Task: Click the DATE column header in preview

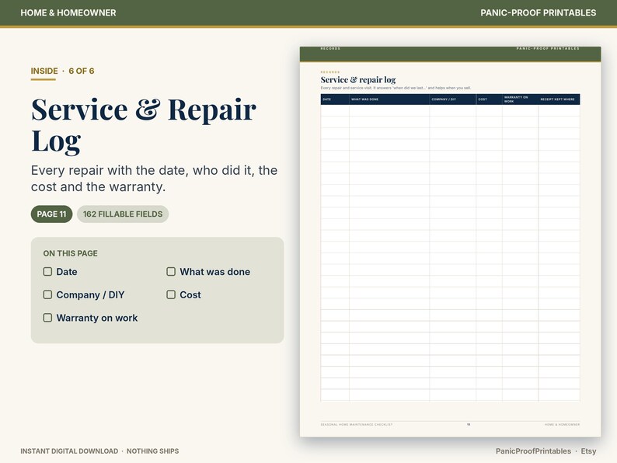Action: tap(326, 99)
